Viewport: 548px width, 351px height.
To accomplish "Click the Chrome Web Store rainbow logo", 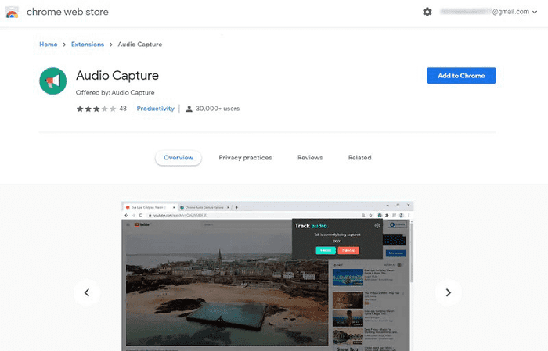I will [12, 13].
